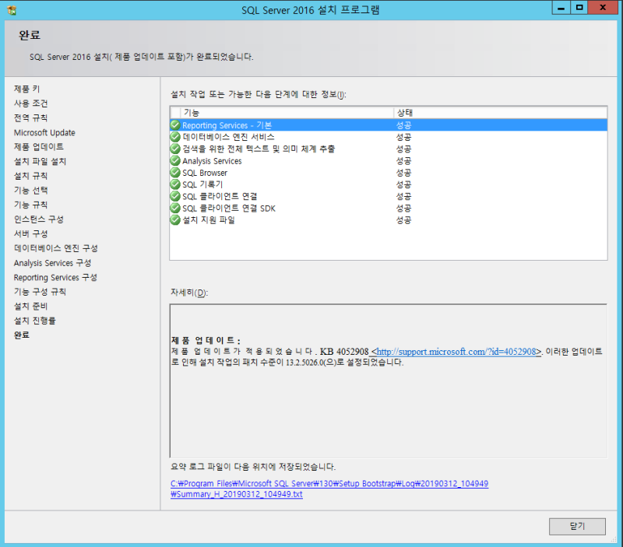Click 제품 업데이트 step in sidebar
623x547 pixels.
pos(39,147)
